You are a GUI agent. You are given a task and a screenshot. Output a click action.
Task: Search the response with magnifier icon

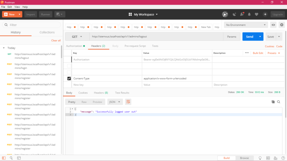tap(279, 102)
